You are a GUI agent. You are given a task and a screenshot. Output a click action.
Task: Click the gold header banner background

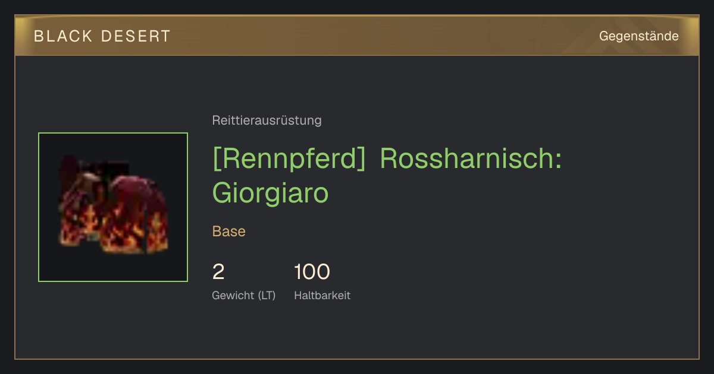(381, 36)
